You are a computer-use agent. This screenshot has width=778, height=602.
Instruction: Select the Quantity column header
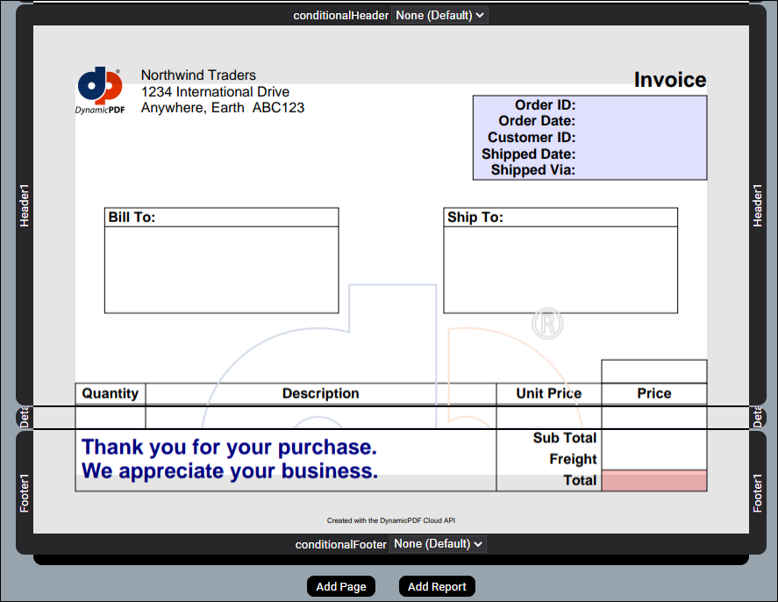click(111, 394)
